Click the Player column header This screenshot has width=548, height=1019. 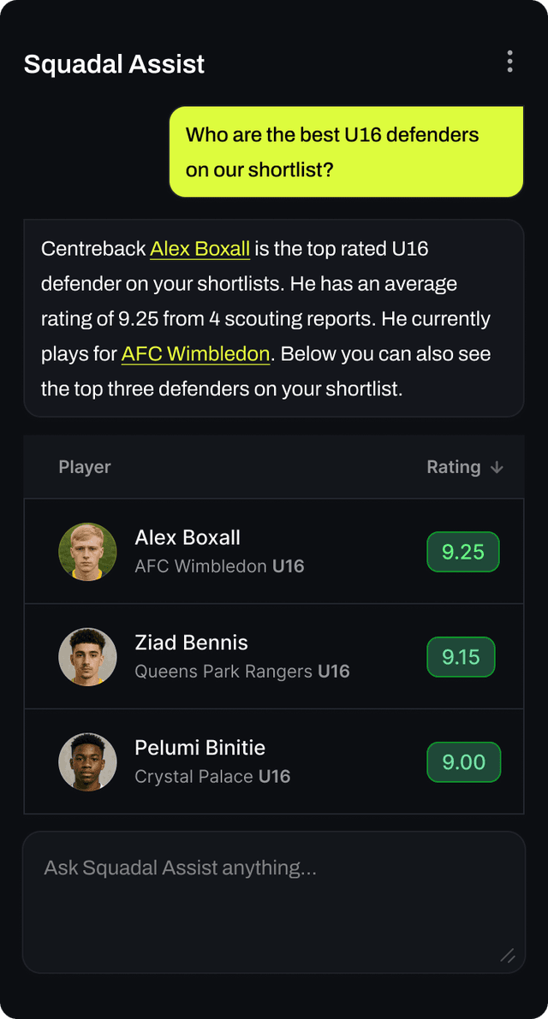coord(85,467)
